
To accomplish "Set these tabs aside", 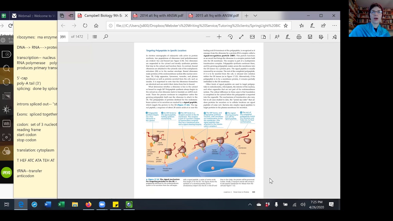I will point(71,16).
